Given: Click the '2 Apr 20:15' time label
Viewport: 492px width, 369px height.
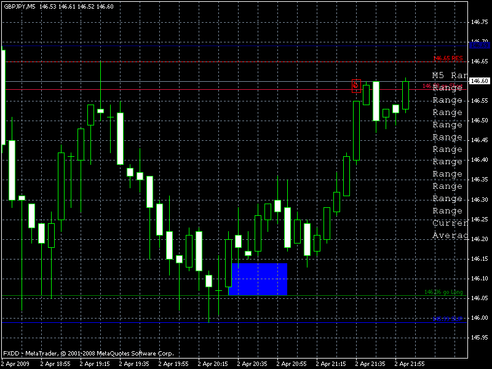Looking at the screenshot, I should (213, 364).
